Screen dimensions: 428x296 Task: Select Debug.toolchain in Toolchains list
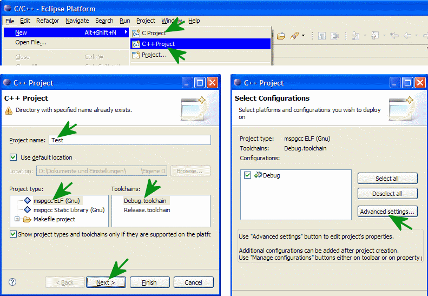tap(145, 201)
